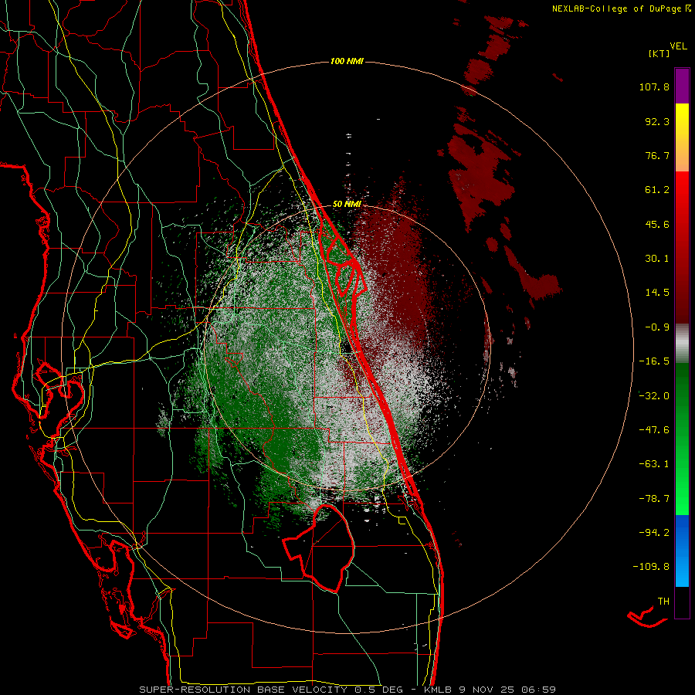
Task: Click the blue segment of velocity color bar
Action: pos(682,551)
